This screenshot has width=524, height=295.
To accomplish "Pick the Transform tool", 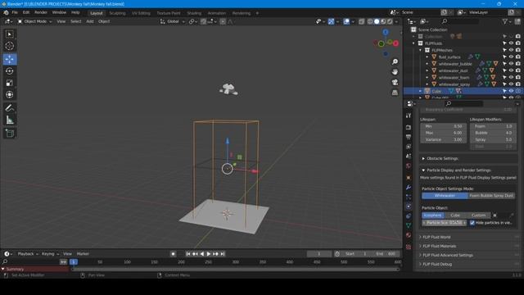I will pos(10,94).
